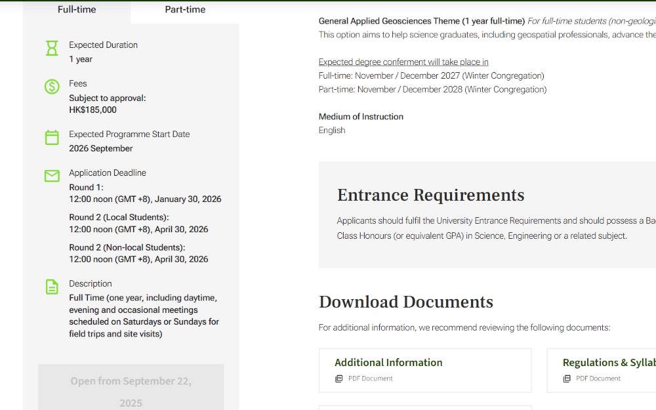Image resolution: width=656 pixels, height=410 pixels.
Task: Click PDF icon under Regulations & Syllabus
Action: [567, 379]
